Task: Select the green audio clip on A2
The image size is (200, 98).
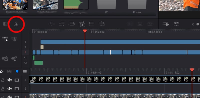Action: [38, 63]
